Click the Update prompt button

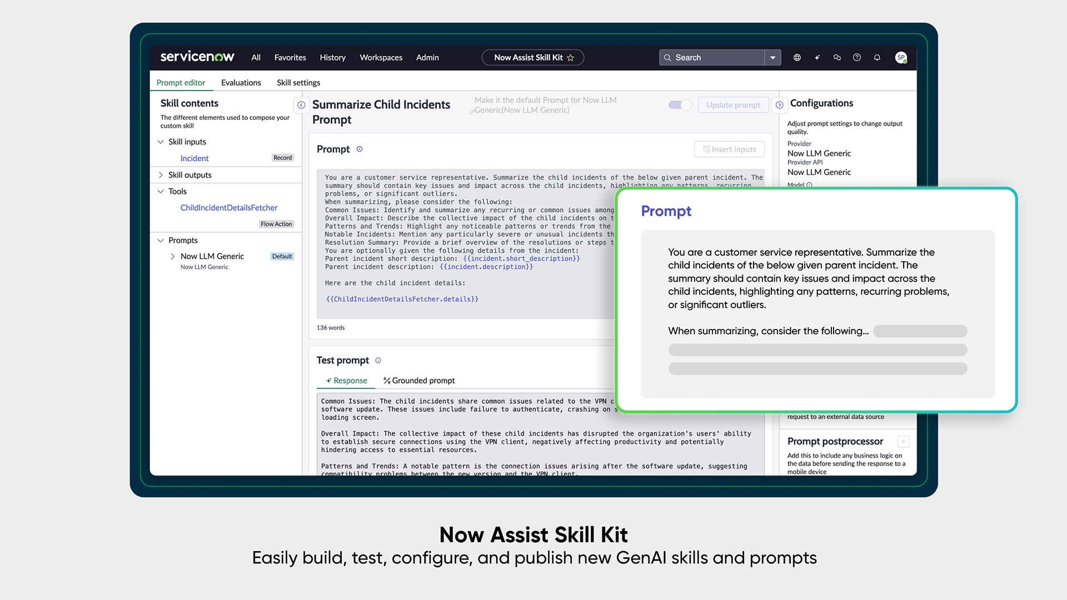[733, 105]
